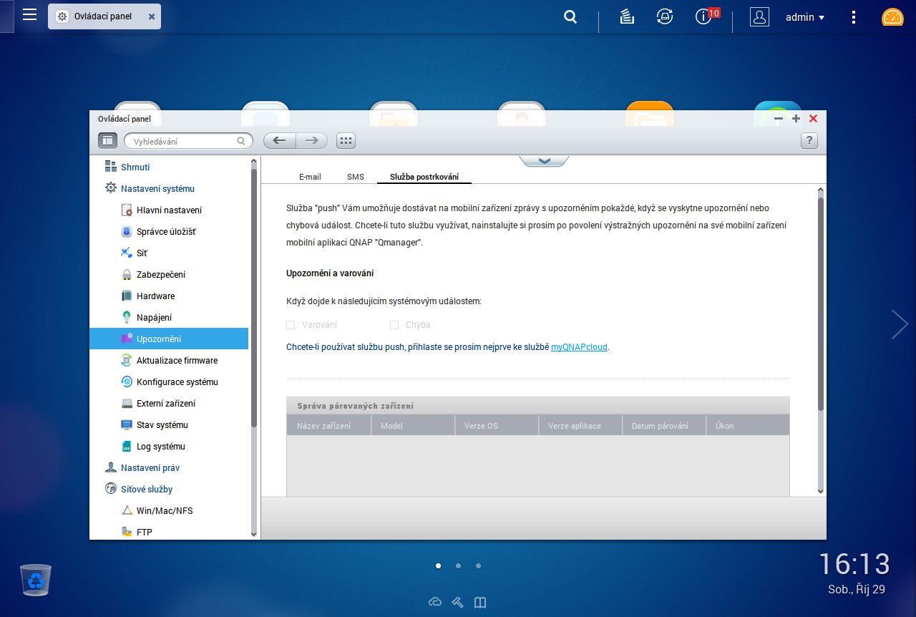
Task: Open the Recycle Bin on desktop
Action: pos(36,580)
